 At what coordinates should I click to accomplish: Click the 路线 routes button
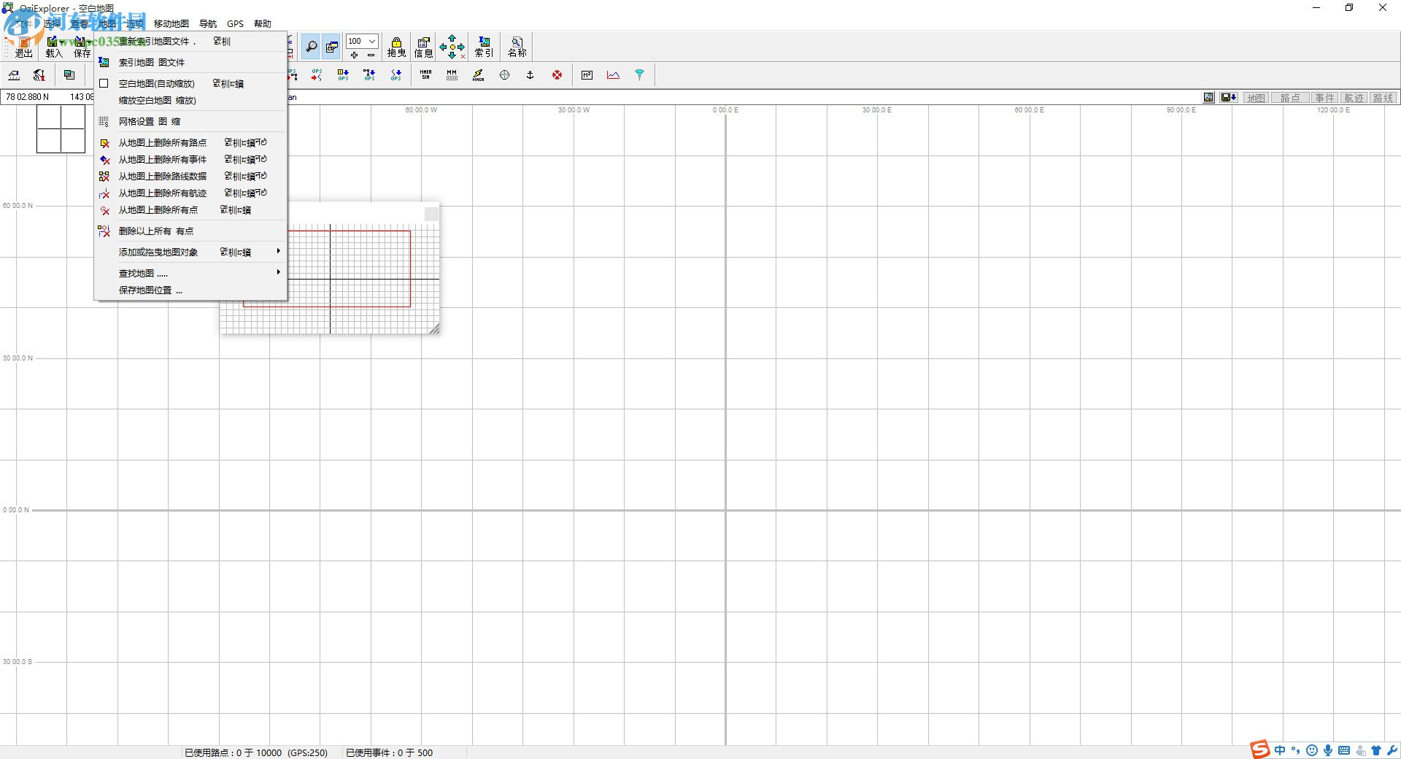coord(1383,98)
